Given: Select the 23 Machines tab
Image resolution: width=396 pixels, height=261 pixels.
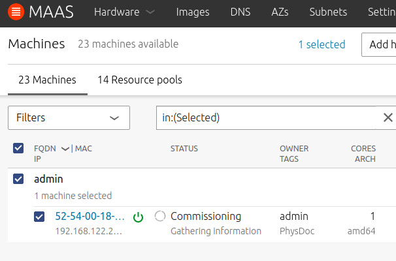Looking at the screenshot, I should (47, 80).
